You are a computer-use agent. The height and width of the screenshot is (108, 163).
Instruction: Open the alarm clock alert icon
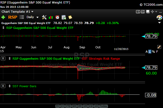point(57,17)
